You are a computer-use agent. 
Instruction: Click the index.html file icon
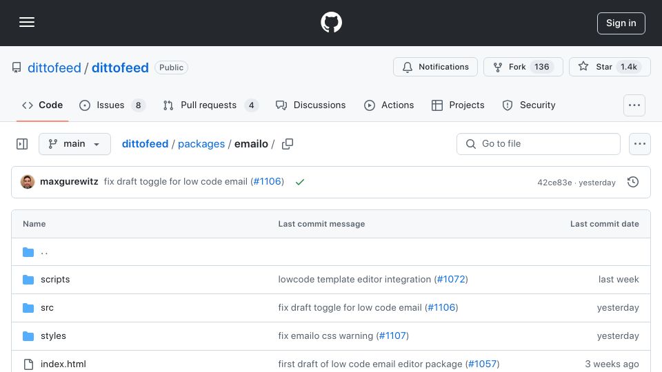(x=28, y=364)
